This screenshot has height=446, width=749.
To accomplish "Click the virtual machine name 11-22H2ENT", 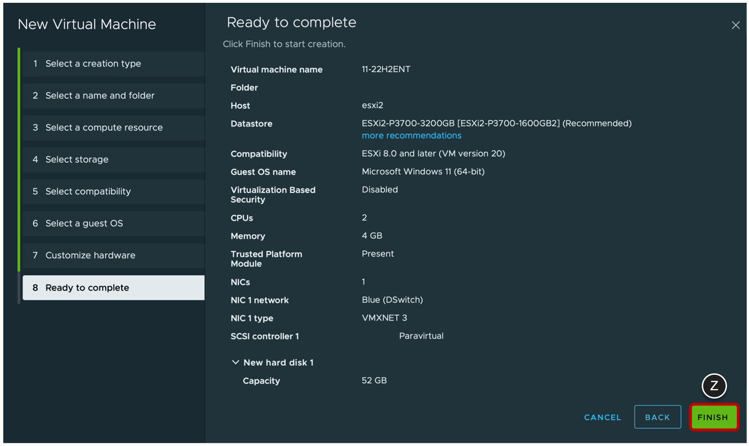I will (x=386, y=69).
